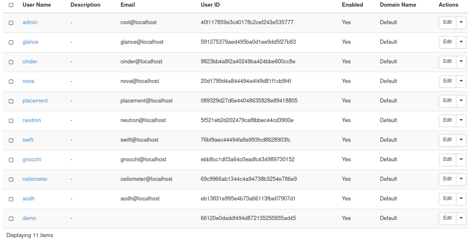This screenshot has height=240, width=468.
Task: Select the placement user checkbox
Action: point(11,101)
